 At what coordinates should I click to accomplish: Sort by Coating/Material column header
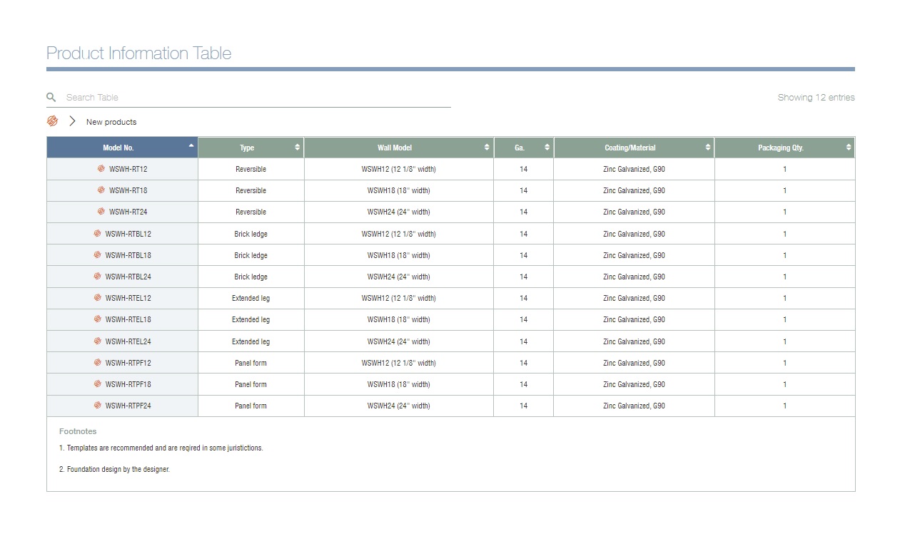click(633, 148)
